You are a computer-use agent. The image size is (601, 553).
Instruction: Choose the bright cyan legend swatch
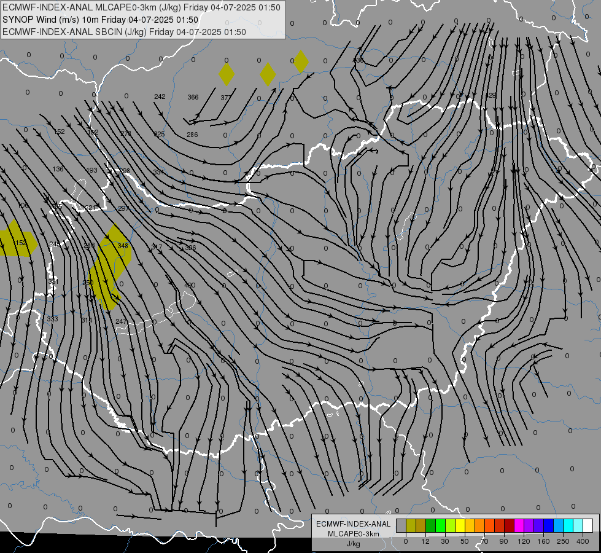(x=568, y=525)
